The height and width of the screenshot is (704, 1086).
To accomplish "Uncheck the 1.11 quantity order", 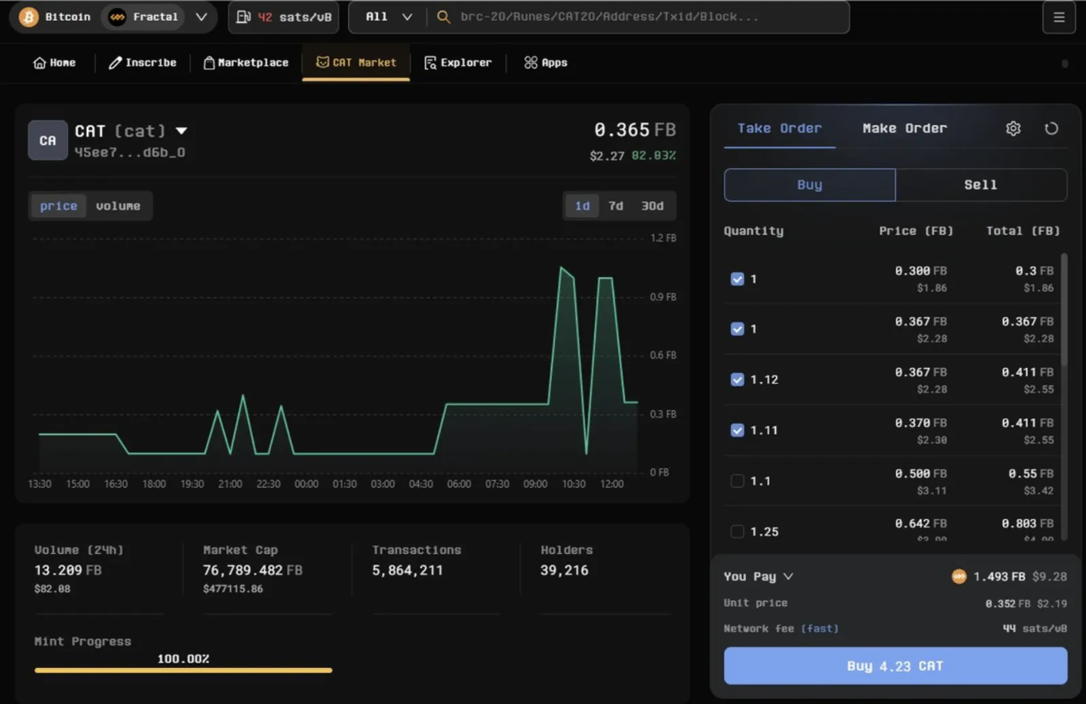I will point(737,430).
